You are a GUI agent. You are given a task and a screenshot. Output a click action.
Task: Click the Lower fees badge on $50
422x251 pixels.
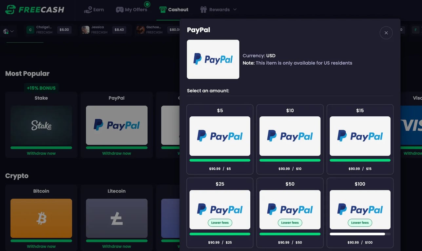(290, 223)
